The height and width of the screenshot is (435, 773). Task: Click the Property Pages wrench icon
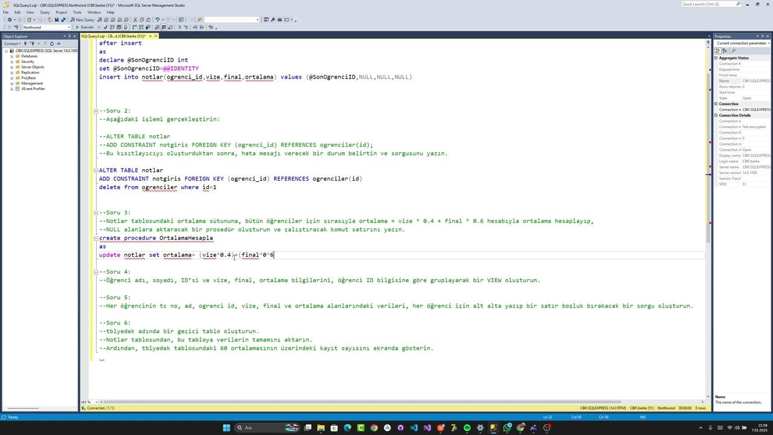733,51
